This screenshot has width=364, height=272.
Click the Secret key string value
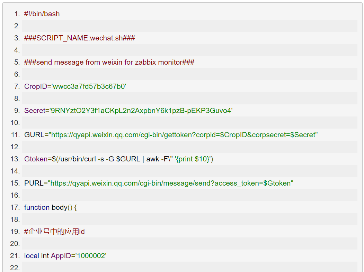tap(141, 111)
